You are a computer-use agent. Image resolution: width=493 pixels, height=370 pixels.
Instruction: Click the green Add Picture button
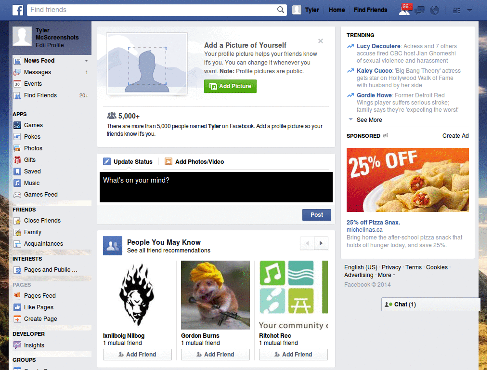[230, 86]
